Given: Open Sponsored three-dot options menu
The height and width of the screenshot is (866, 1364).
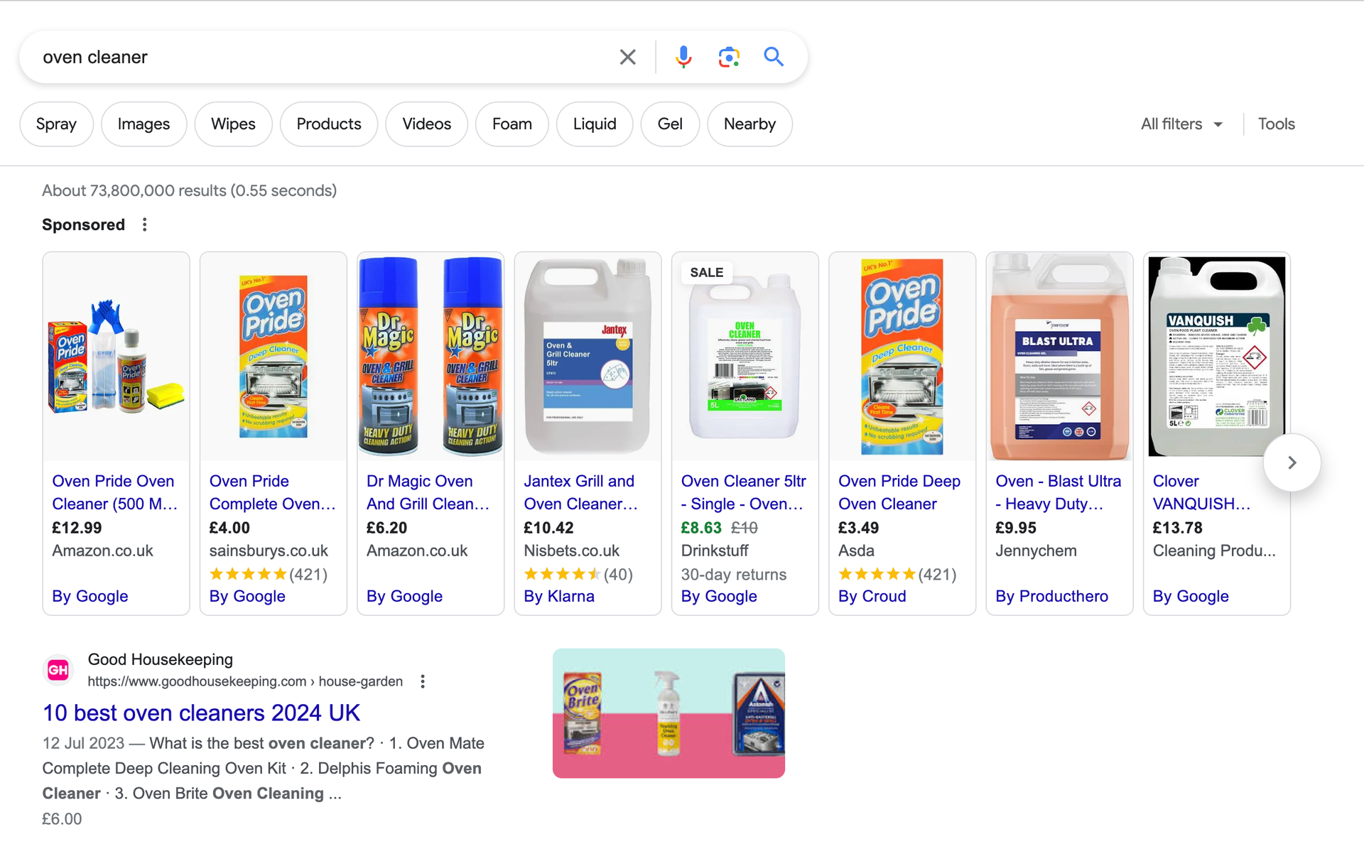Looking at the screenshot, I should point(145,224).
